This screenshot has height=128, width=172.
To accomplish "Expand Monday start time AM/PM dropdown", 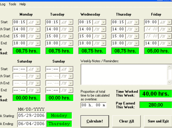I will click(38, 22).
